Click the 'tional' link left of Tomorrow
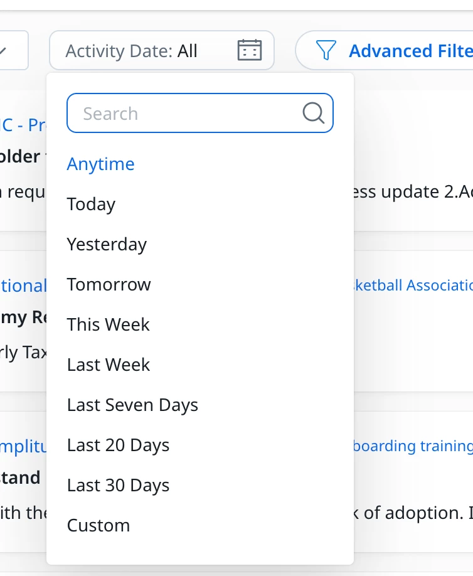This screenshot has height=576, width=473. [x=23, y=285]
